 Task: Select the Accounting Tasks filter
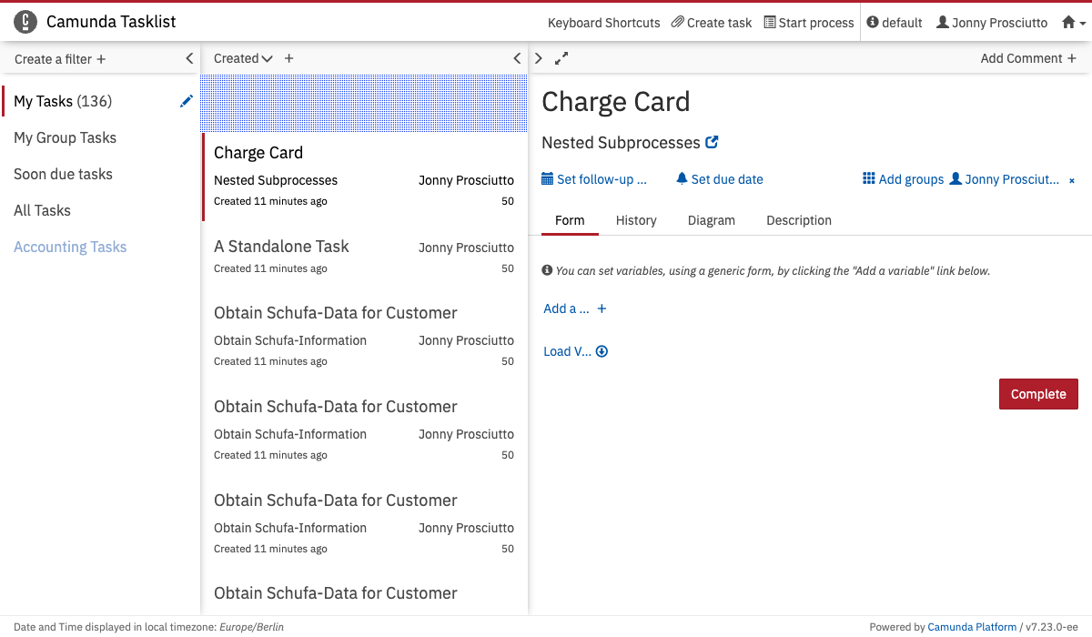(x=70, y=247)
